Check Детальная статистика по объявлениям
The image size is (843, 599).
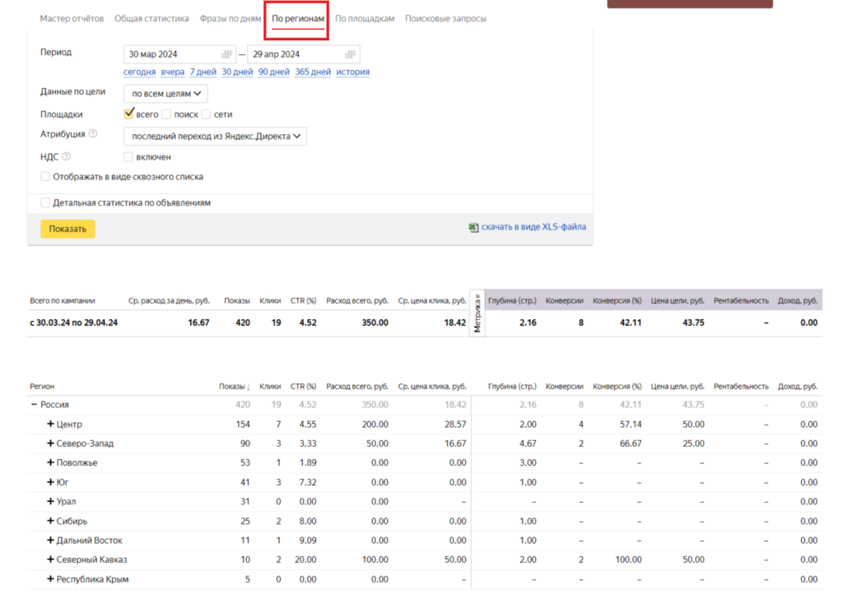tap(45, 202)
